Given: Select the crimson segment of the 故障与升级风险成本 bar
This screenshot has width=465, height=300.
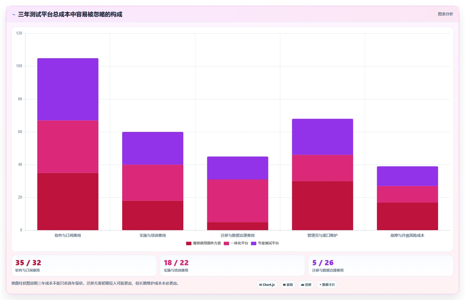Looking at the screenshot, I should [x=407, y=216].
